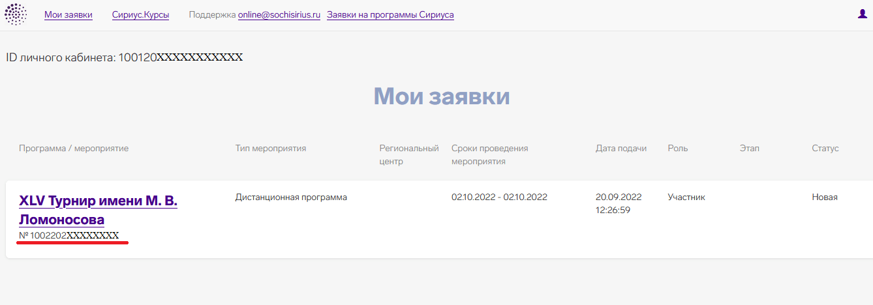This screenshot has width=873, height=305.
Task: Click the Роль column header
Action: [677, 149]
